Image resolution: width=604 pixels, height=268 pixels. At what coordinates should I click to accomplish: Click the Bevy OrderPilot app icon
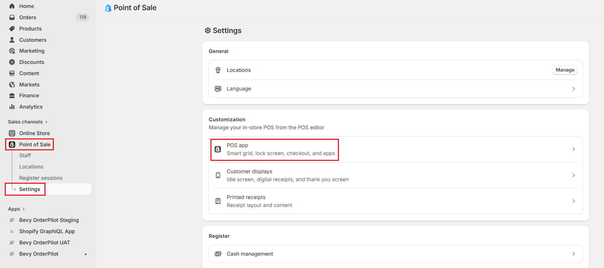[x=12, y=254]
